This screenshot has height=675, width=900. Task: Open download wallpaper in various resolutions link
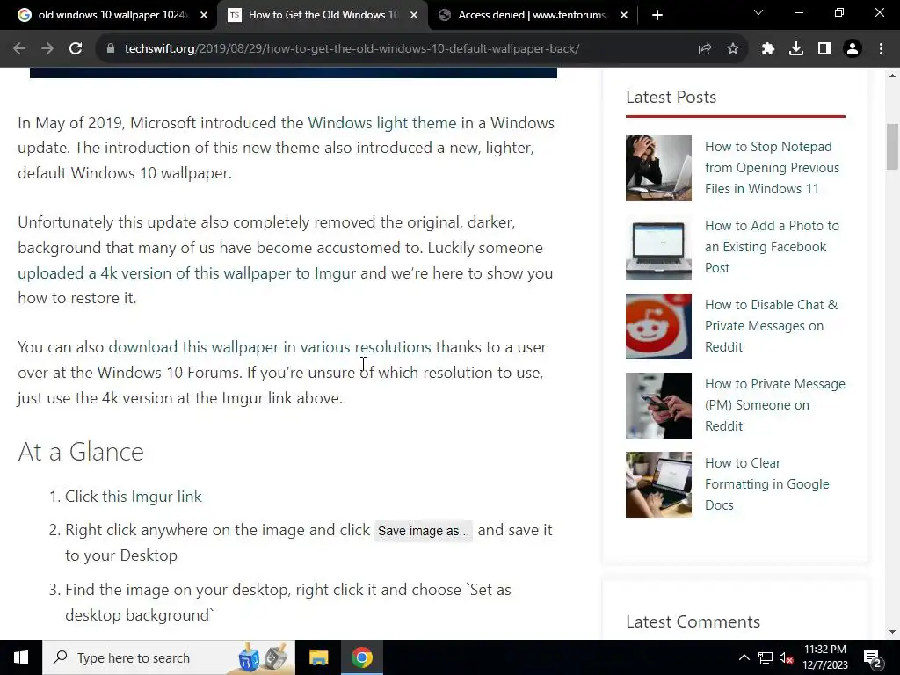click(x=270, y=347)
